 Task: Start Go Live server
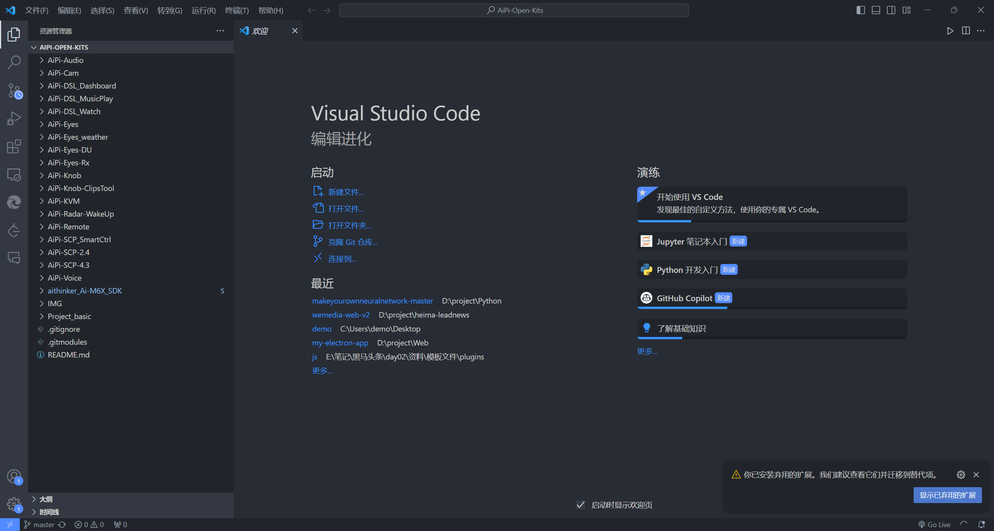(935, 524)
